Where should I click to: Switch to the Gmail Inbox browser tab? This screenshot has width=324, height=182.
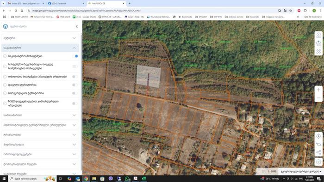[26, 4]
